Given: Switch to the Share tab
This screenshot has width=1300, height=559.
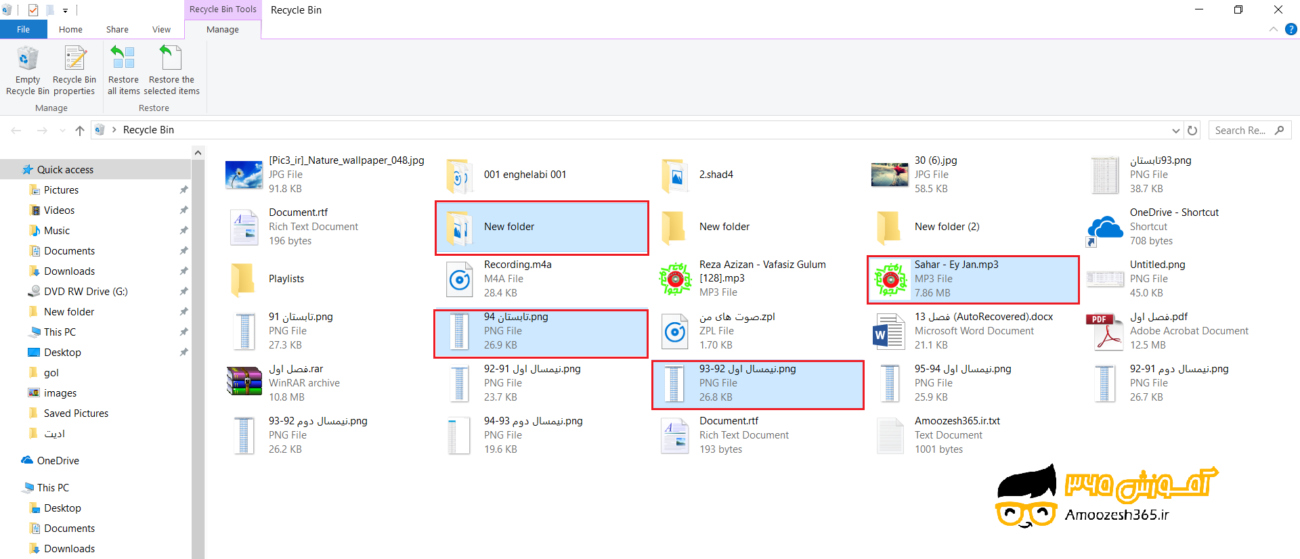Looking at the screenshot, I should (x=117, y=29).
